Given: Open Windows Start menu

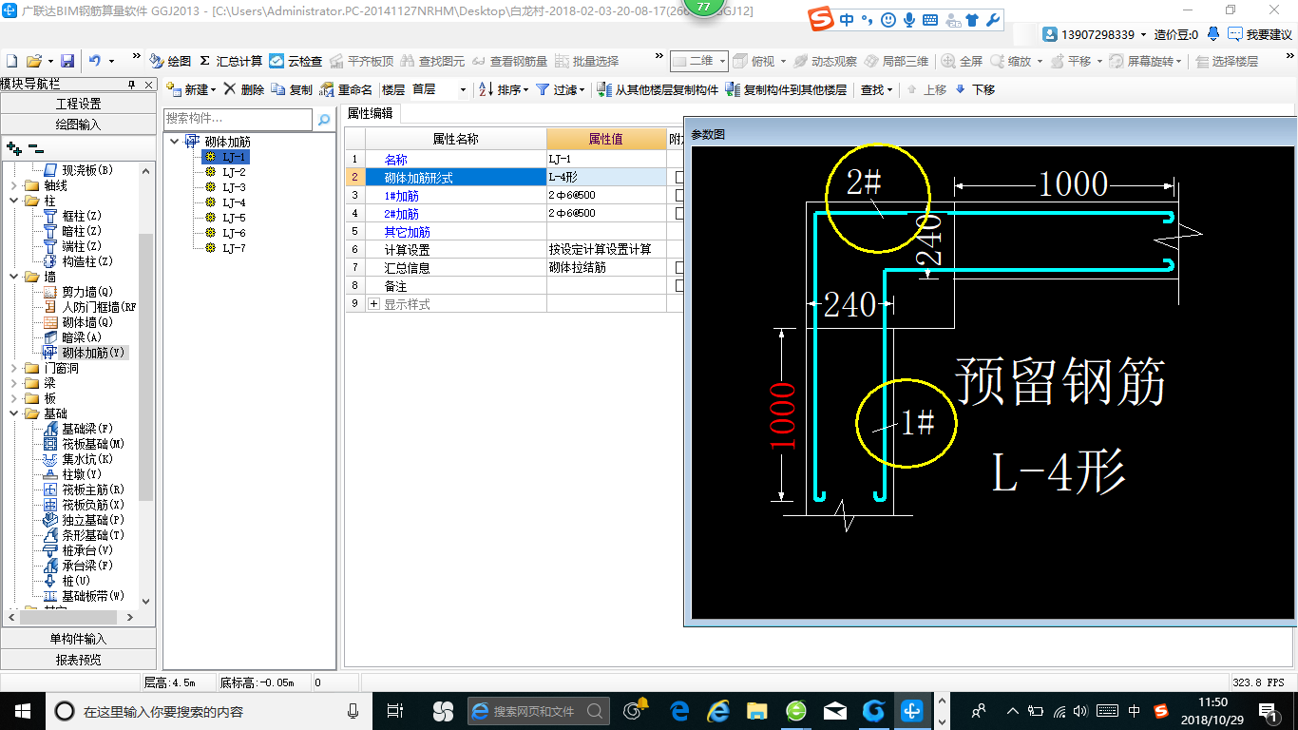Looking at the screenshot, I should pos(21,710).
